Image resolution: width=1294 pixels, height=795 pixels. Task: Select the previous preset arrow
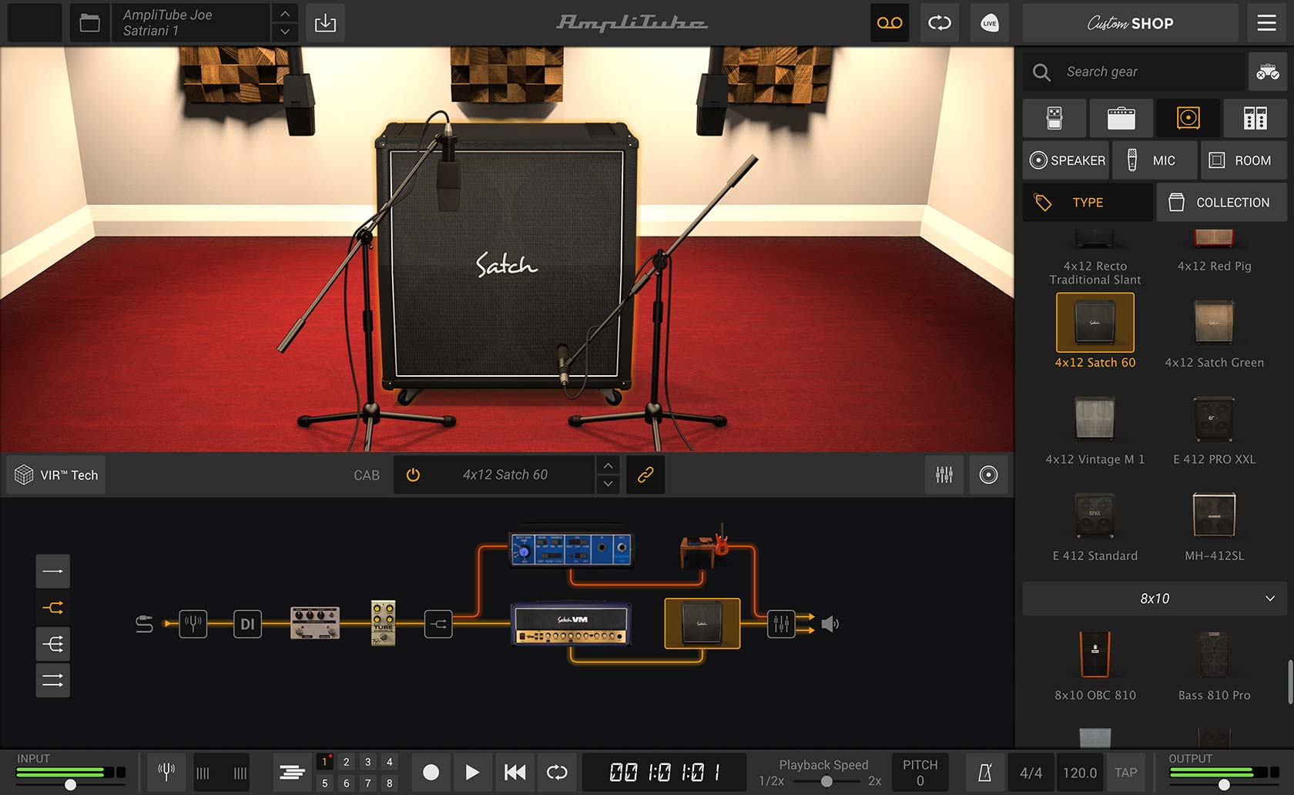(x=285, y=14)
